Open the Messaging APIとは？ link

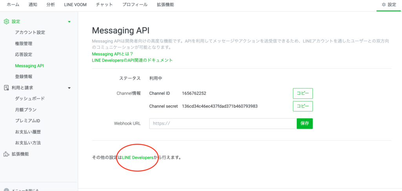click(x=113, y=54)
